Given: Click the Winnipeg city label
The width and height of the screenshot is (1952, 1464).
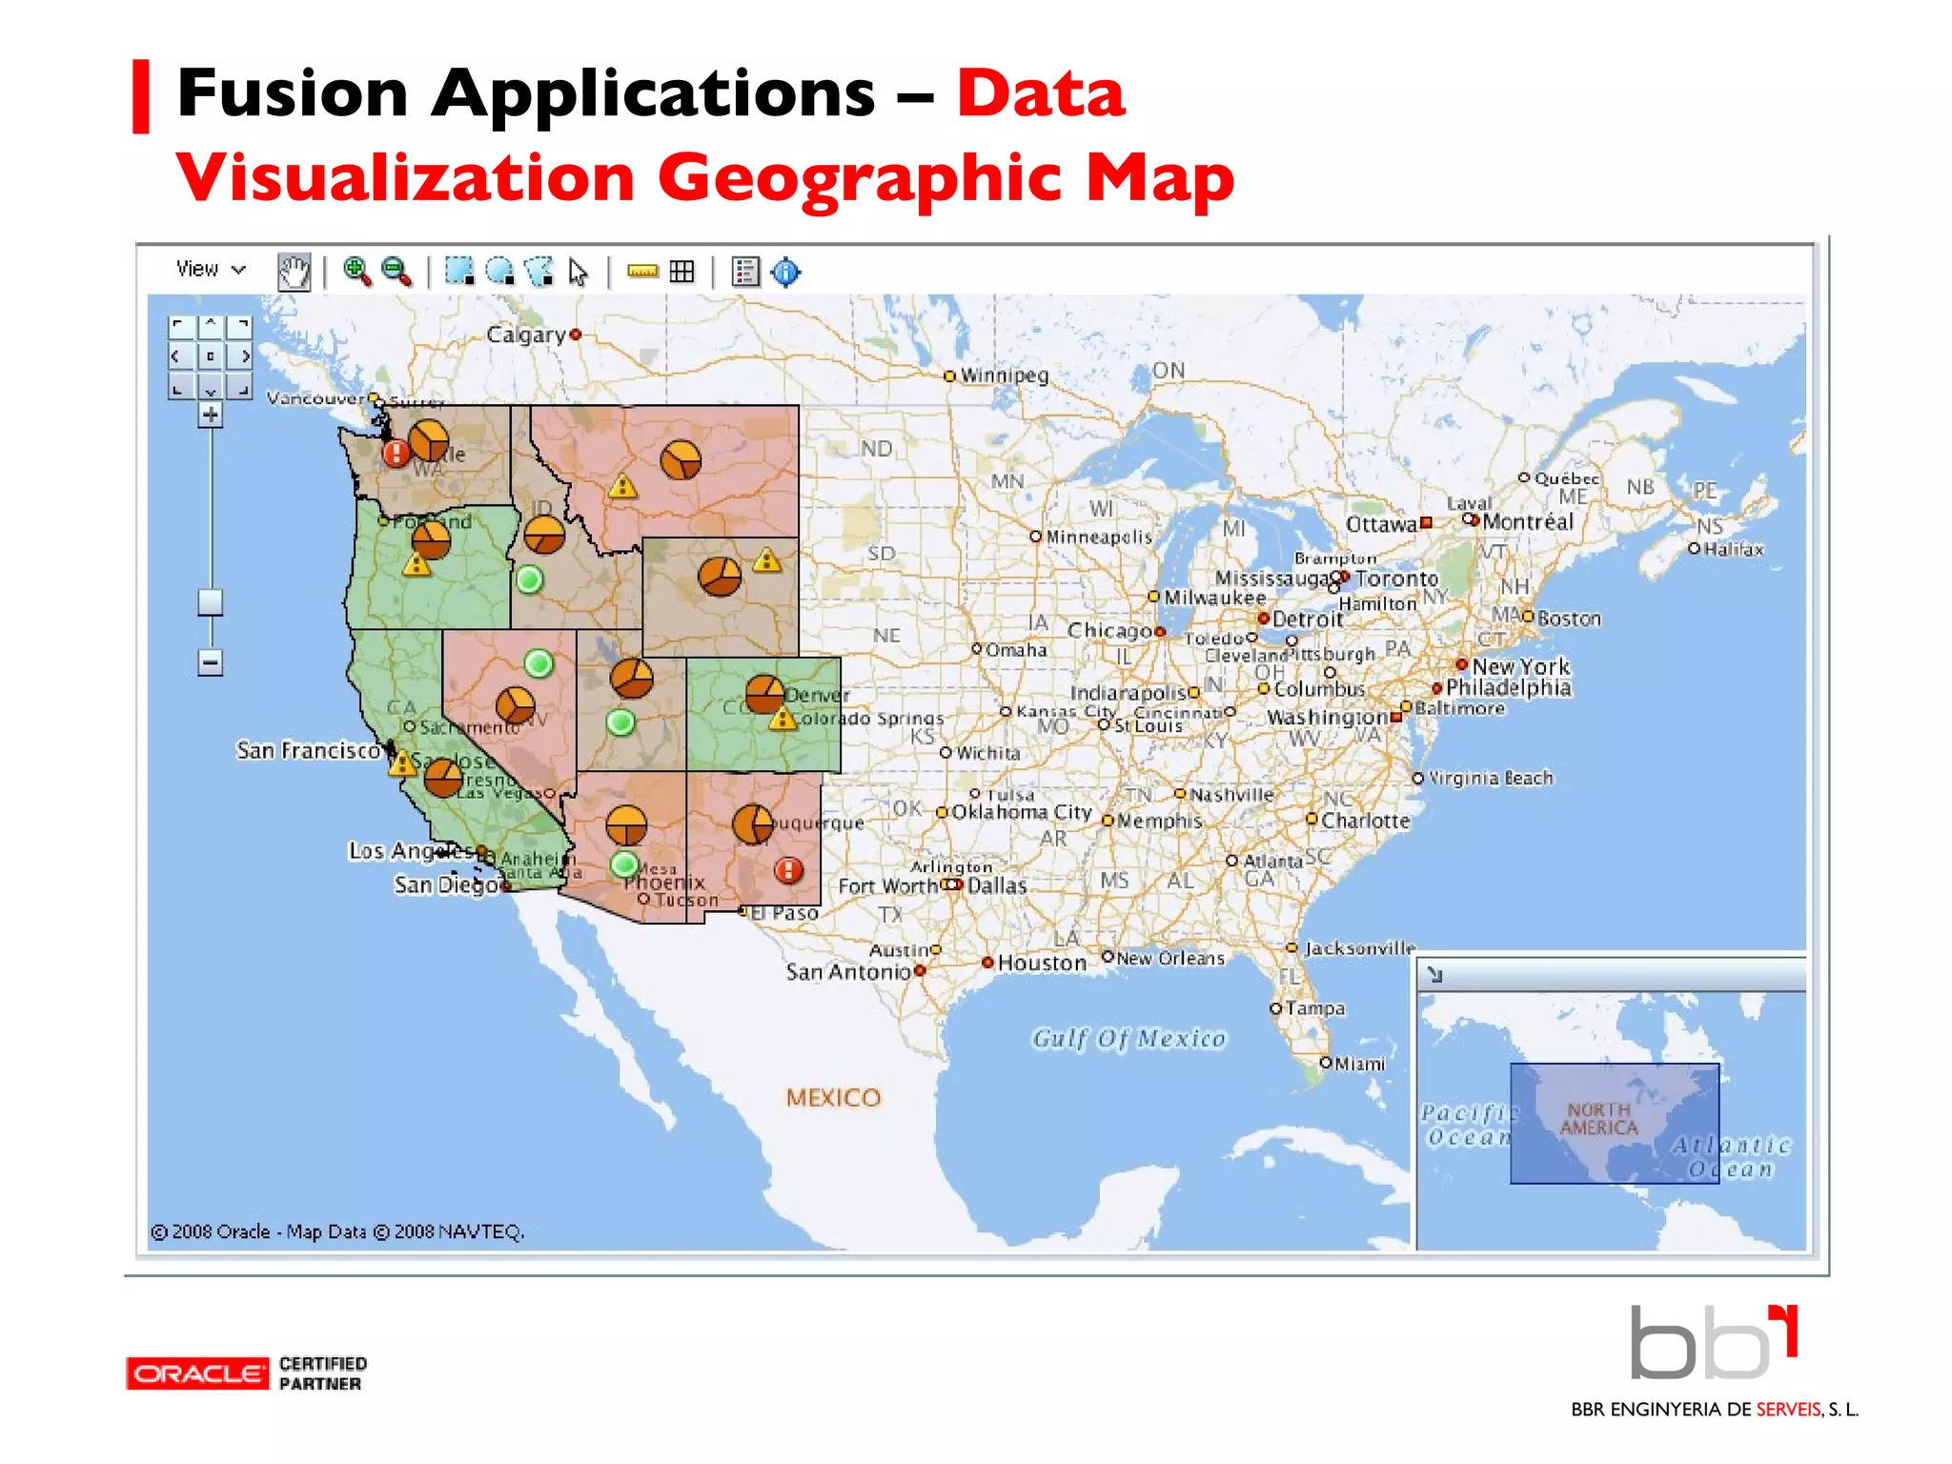Looking at the screenshot, I should click(x=1005, y=376).
